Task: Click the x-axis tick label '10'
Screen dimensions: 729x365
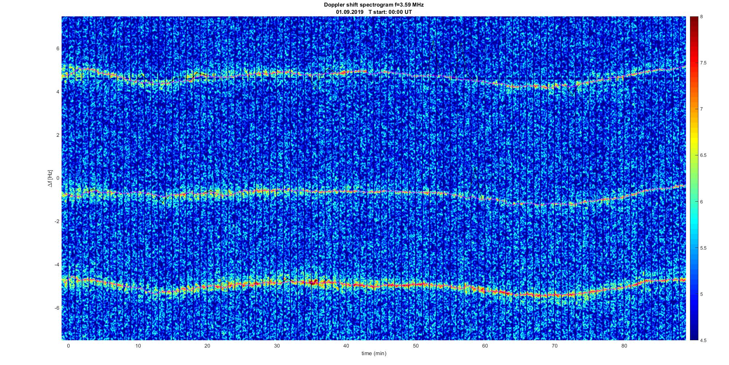Action: click(x=138, y=346)
